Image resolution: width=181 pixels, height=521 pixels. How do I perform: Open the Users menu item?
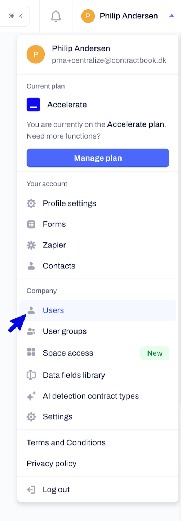tap(98, 310)
